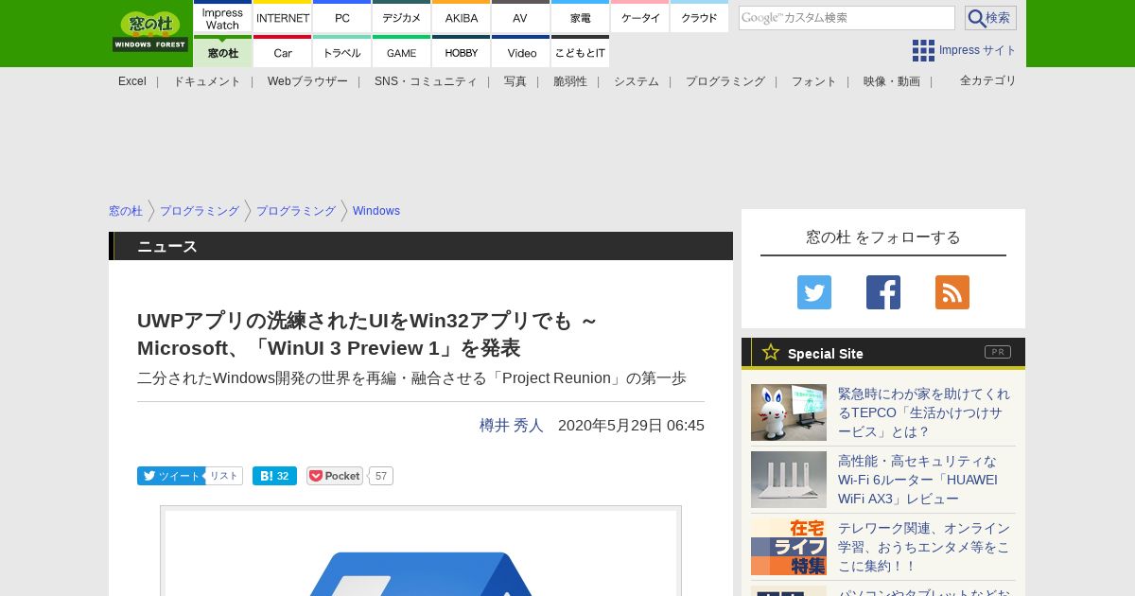Click the TEPCO rabbit mascot thumbnail
The width and height of the screenshot is (1135, 596).
click(x=789, y=412)
